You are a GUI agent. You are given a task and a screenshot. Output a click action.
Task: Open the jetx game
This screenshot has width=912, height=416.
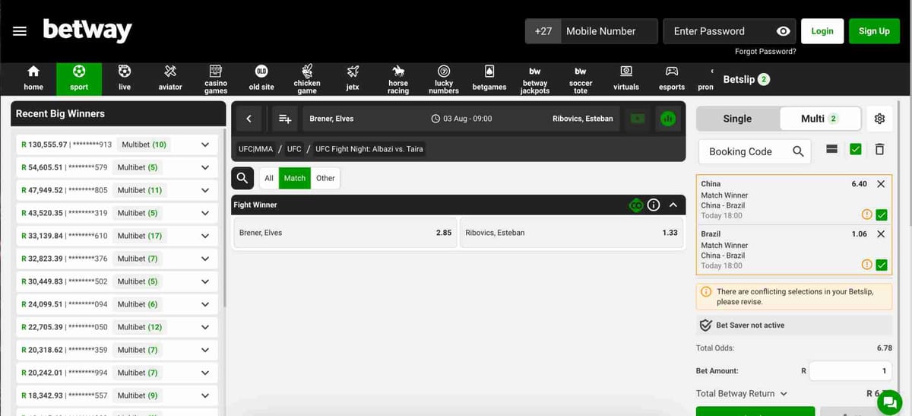pos(353,78)
